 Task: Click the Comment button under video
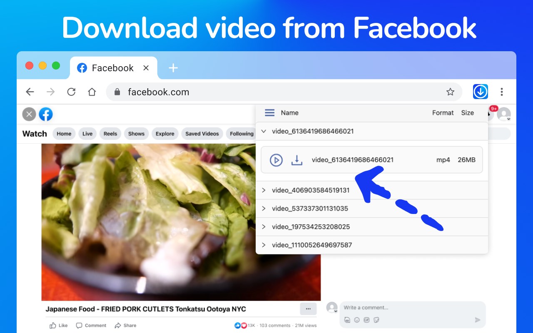(x=91, y=326)
